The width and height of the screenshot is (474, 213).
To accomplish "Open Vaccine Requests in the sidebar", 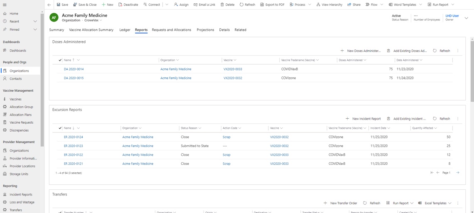I will tap(21, 122).
